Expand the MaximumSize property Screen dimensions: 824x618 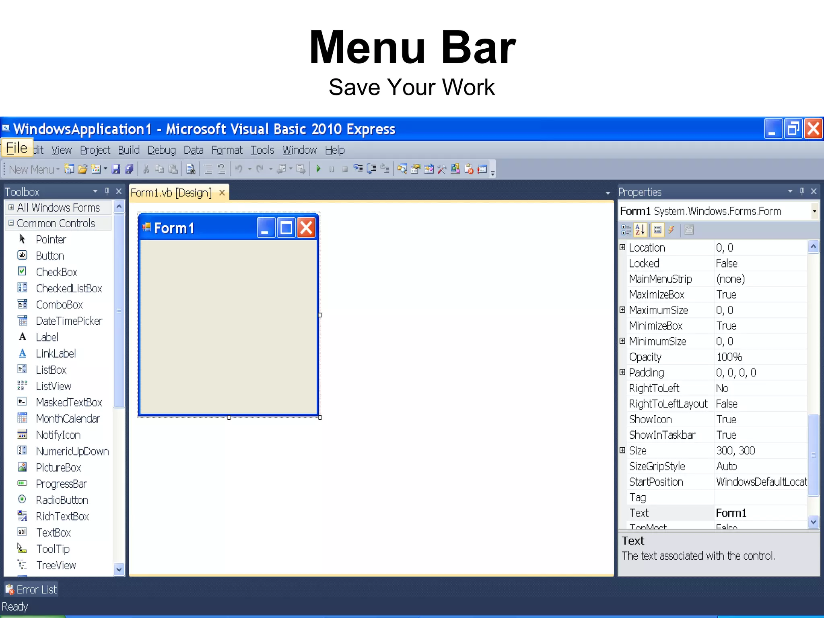pos(622,310)
